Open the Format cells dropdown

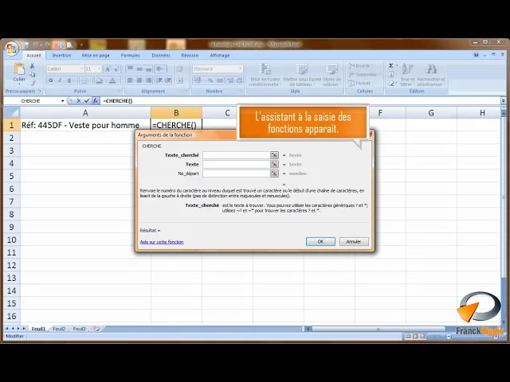click(360, 84)
